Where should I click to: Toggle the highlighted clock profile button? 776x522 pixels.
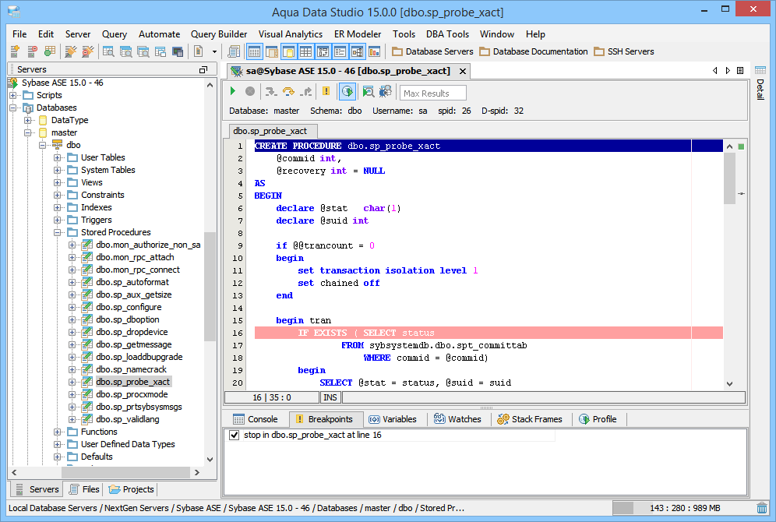click(347, 92)
